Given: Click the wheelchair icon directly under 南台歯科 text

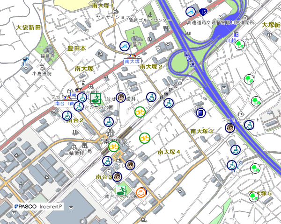Looking at the screenshot, I should [82, 98].
